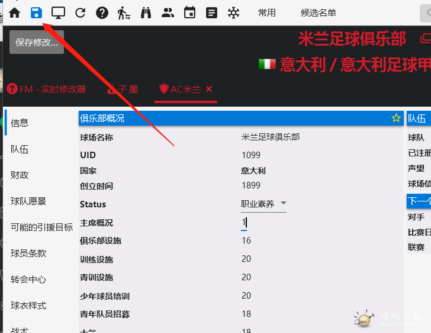Viewport: 431px width, 333px height.
Task: Open the Status 职业素养 dropdown
Action: click(263, 204)
